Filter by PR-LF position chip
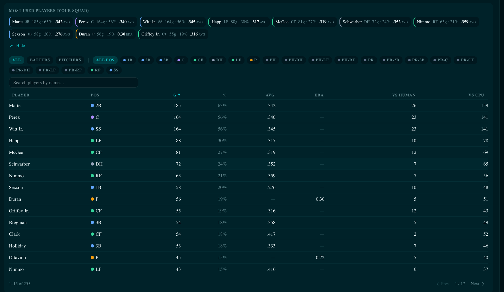The width and height of the screenshot is (504, 292). click(x=47, y=70)
